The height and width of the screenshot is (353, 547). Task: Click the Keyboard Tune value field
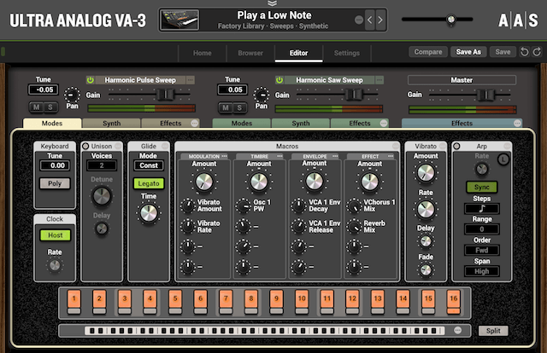[55, 165]
